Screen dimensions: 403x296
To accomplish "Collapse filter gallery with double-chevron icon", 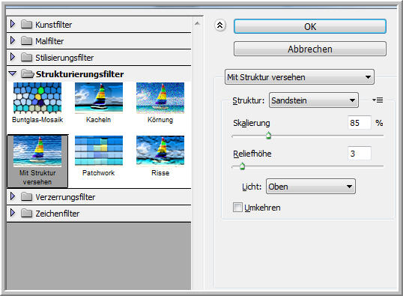I will [x=220, y=25].
